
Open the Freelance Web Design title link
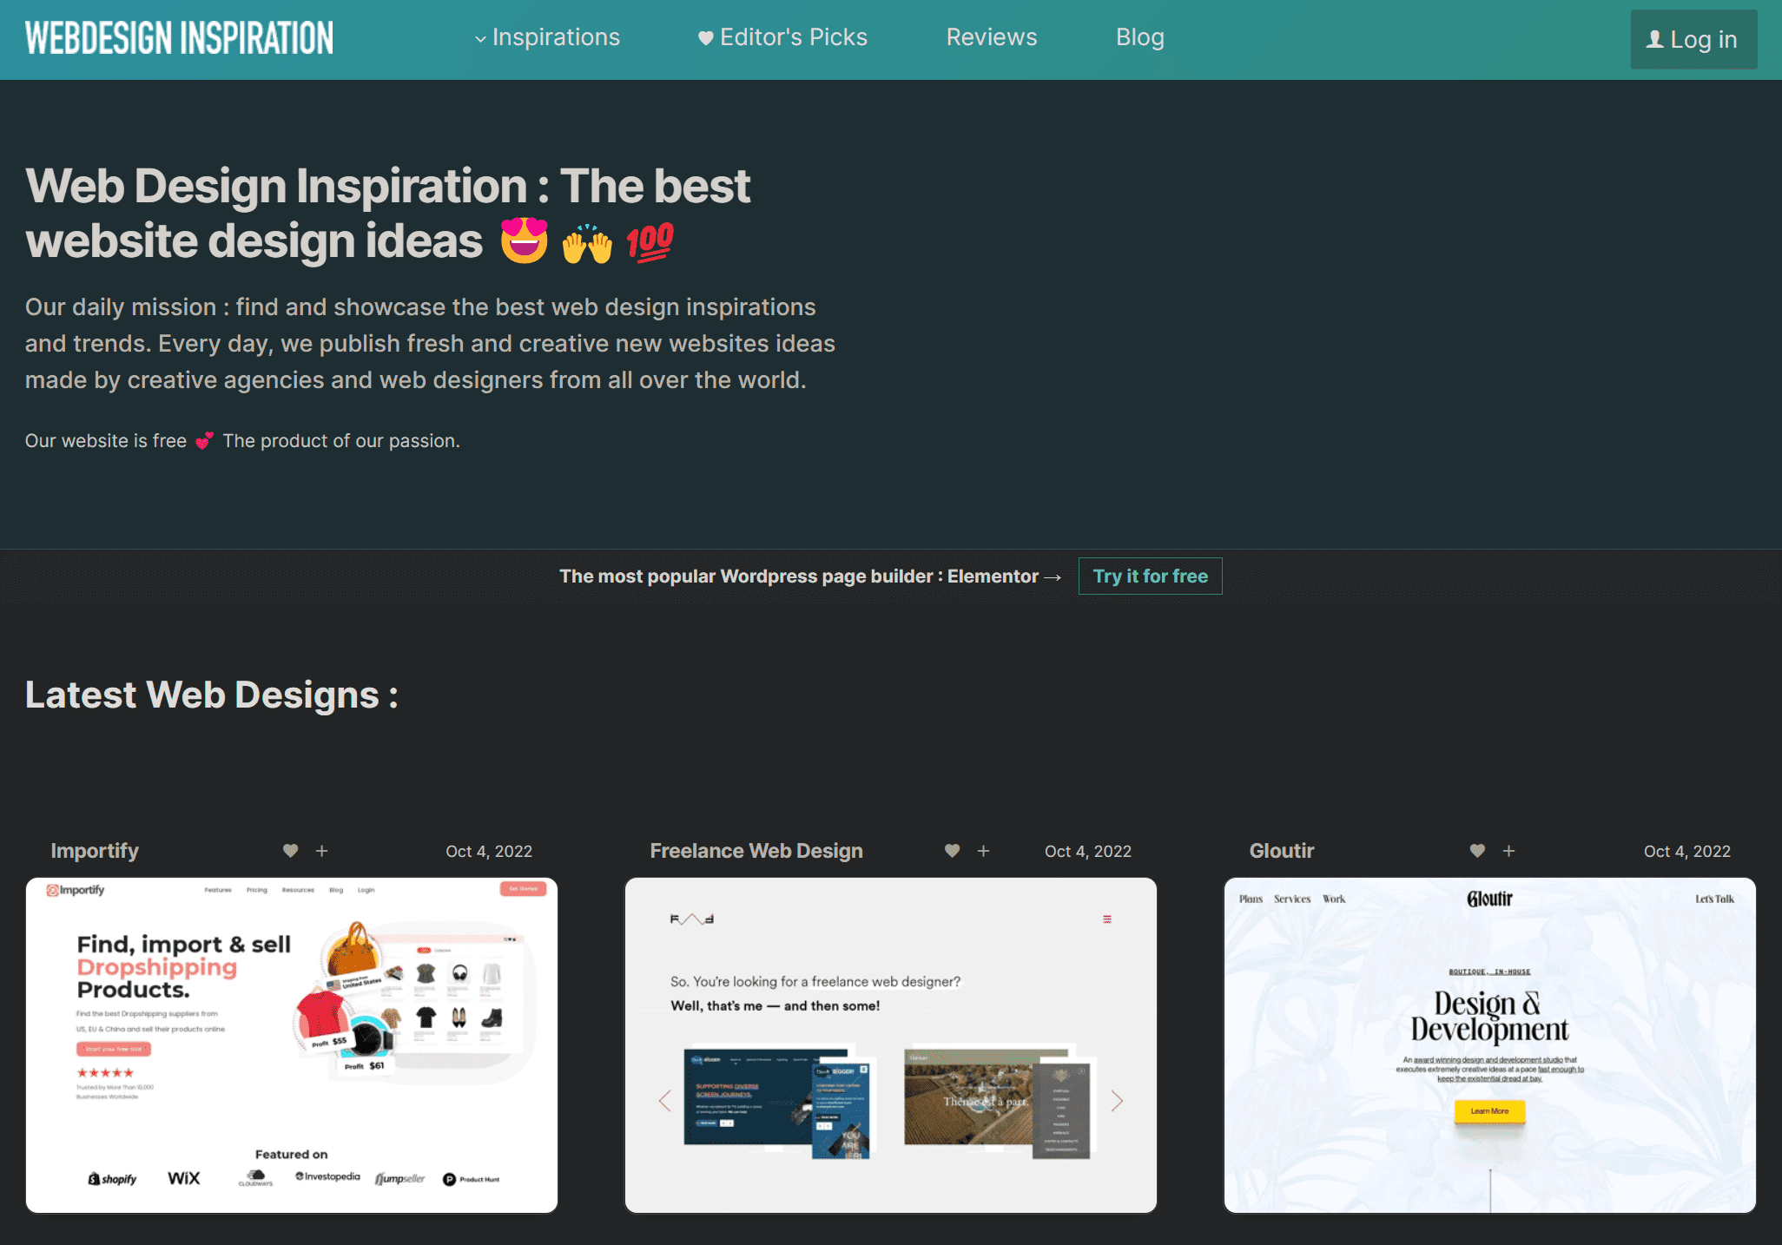(756, 851)
